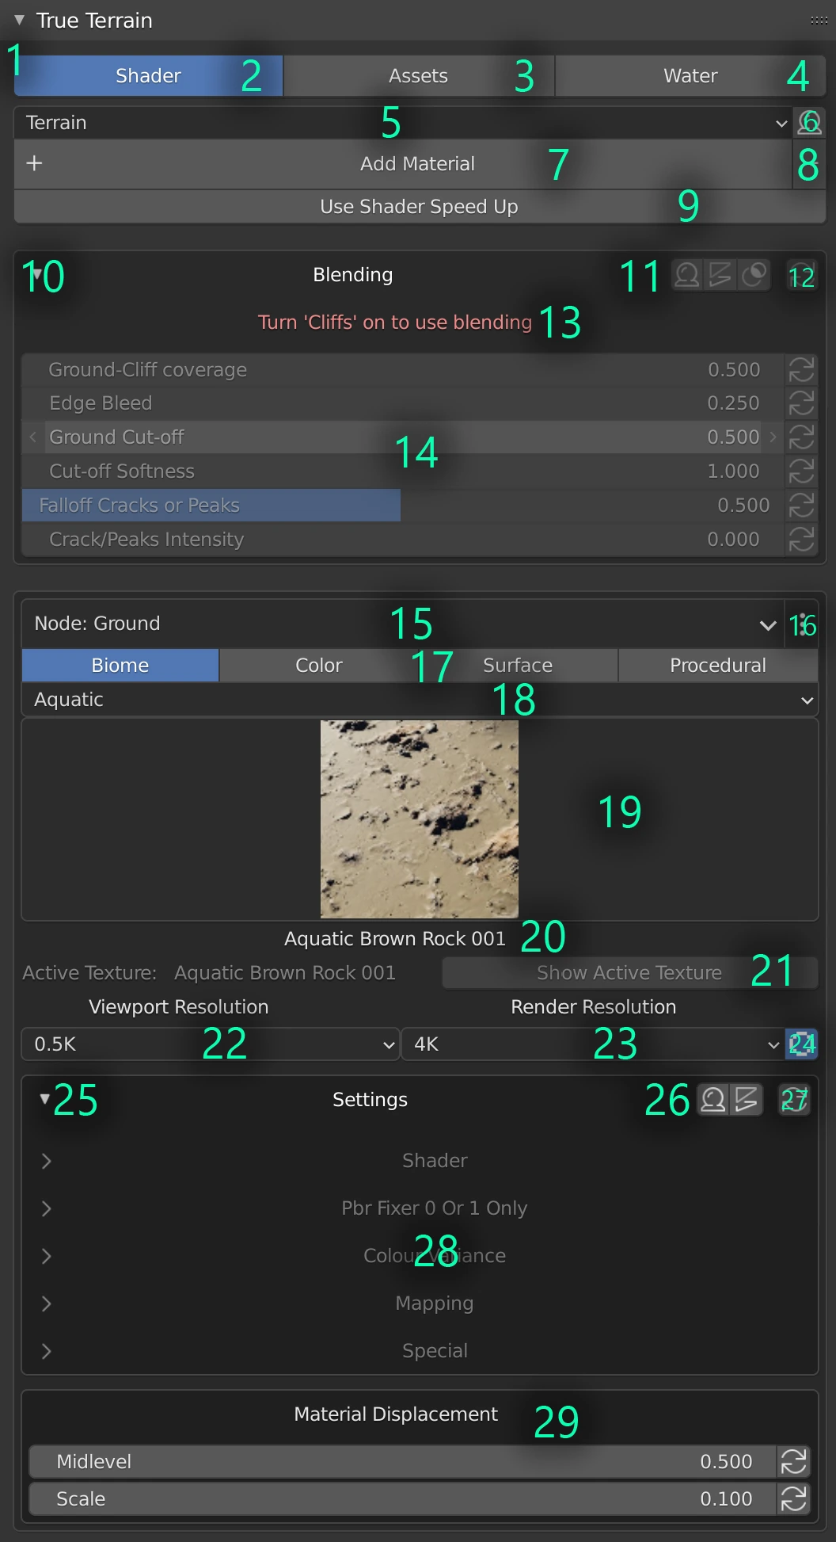Image resolution: width=836 pixels, height=1542 pixels.
Task: Click the sphere icon in the Blending header
Action: click(x=687, y=275)
